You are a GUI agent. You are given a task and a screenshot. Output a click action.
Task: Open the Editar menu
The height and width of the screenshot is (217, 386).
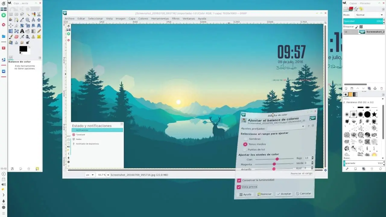pos(81,19)
